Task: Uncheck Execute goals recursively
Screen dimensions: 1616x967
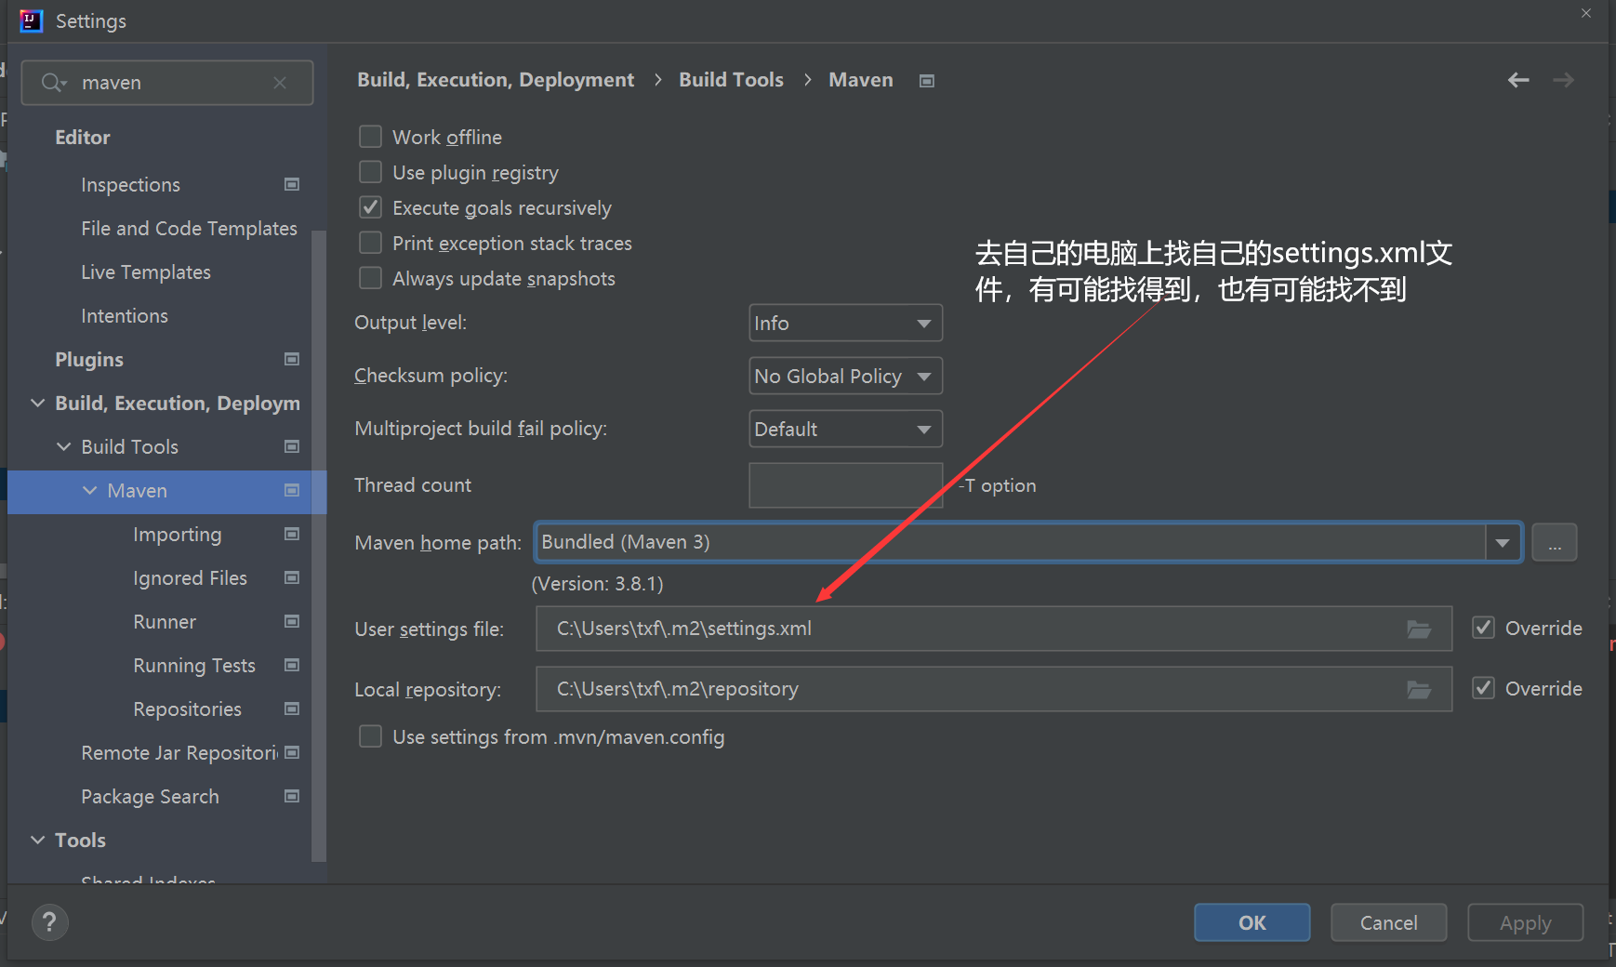Action: [x=370, y=207]
